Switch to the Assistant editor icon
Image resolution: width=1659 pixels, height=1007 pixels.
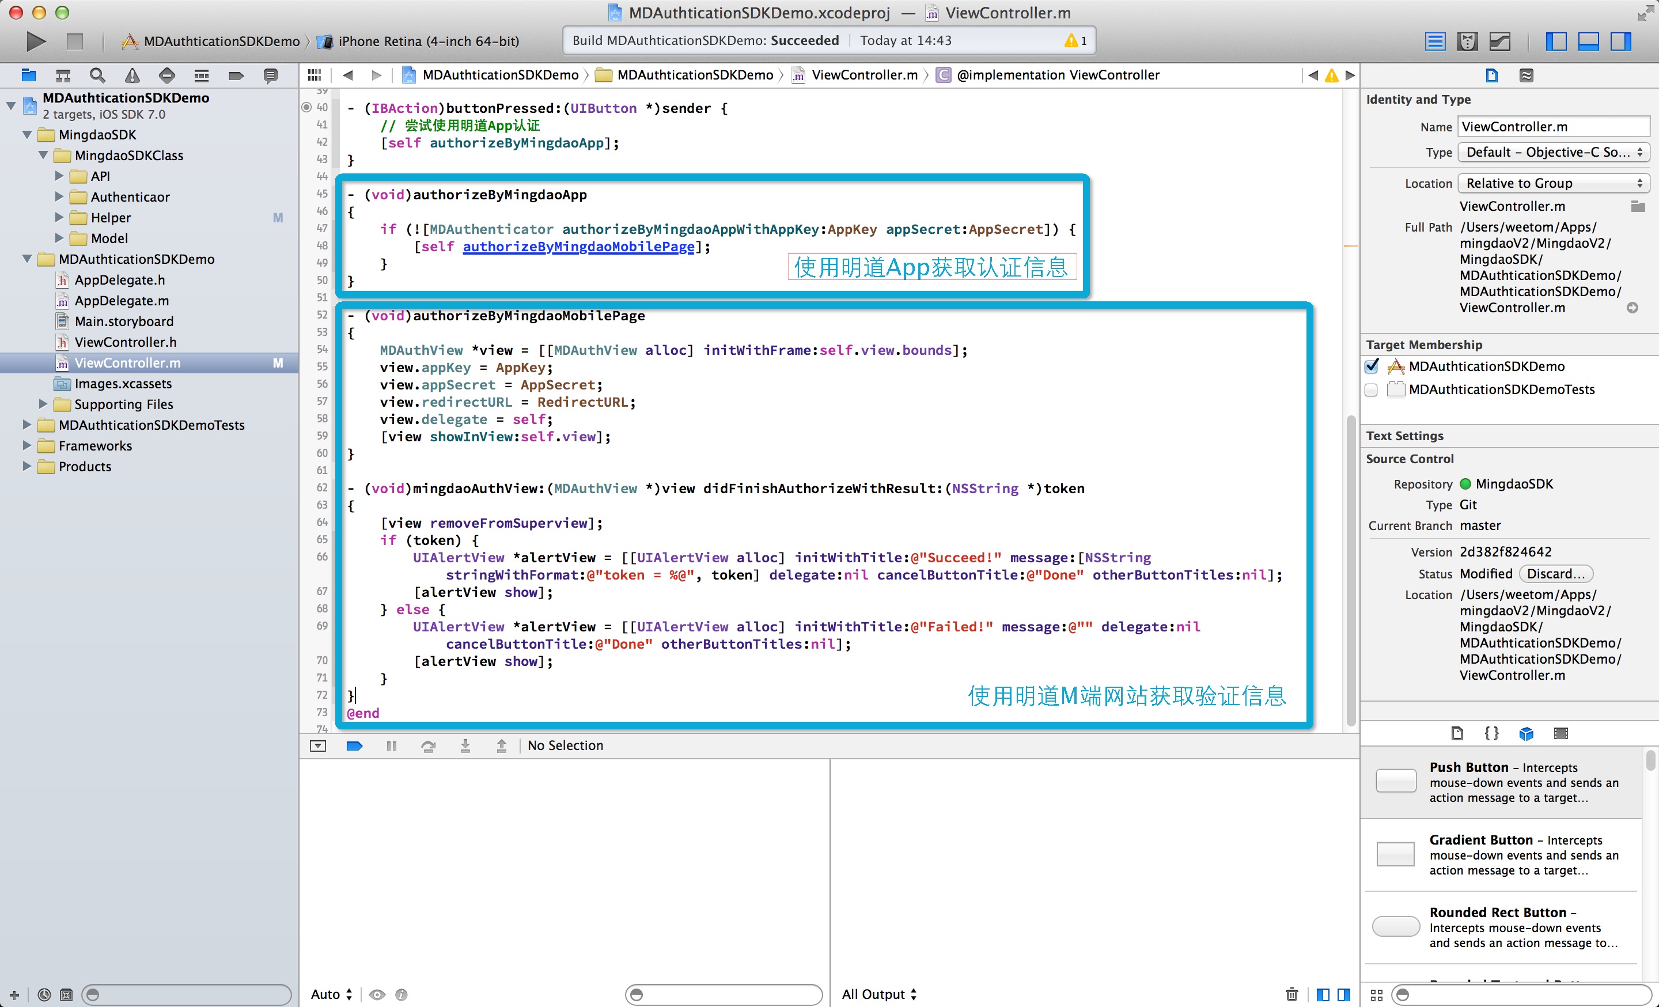tap(1467, 41)
